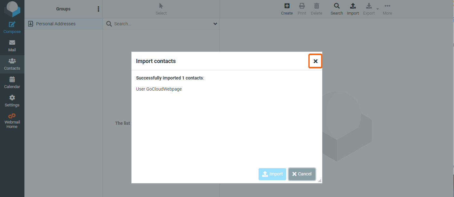
Task: Select the Contacts sidebar tab
Action: coord(12,64)
